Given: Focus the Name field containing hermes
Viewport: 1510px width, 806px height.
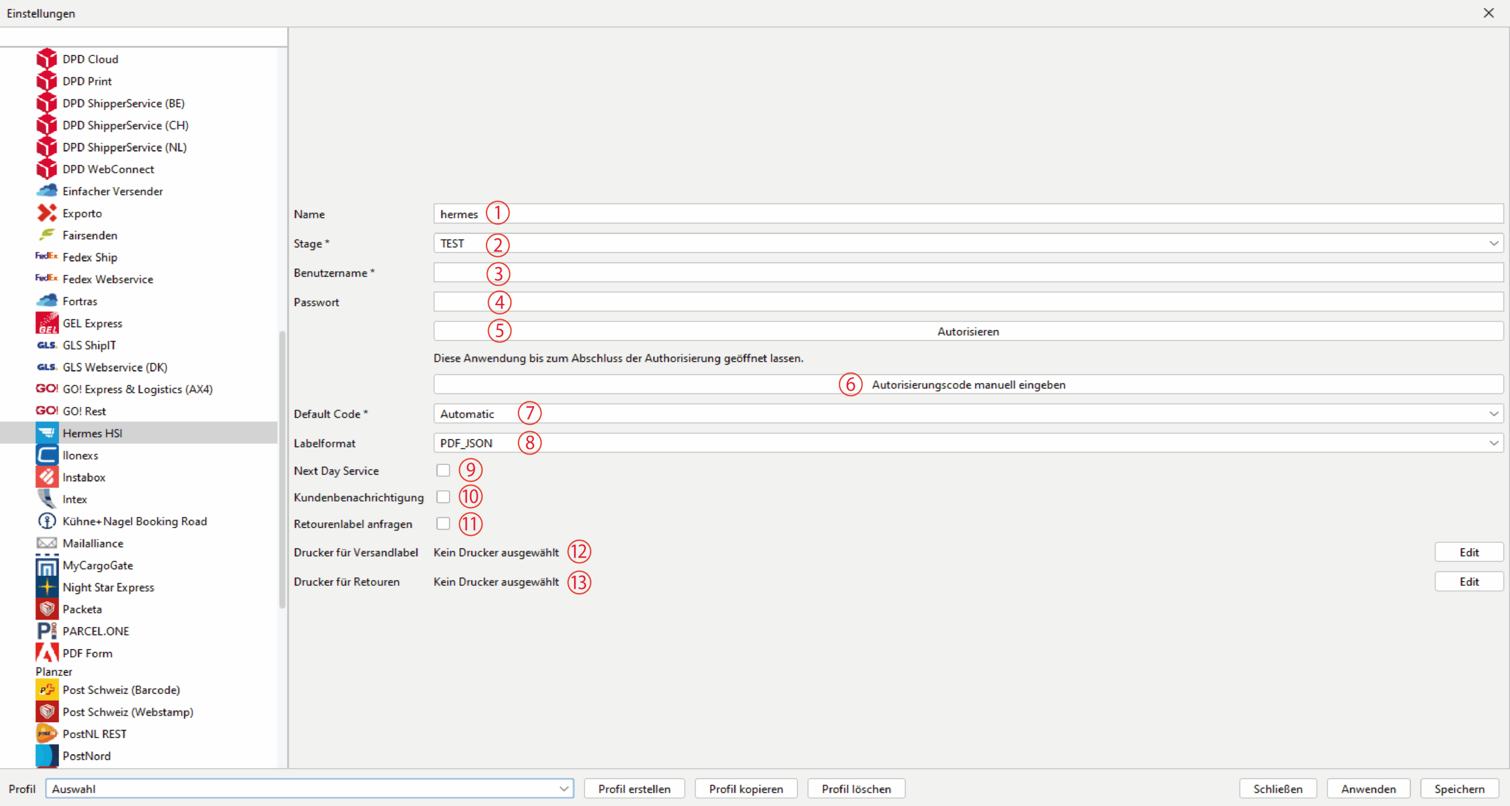Looking at the screenshot, I should tap(968, 214).
